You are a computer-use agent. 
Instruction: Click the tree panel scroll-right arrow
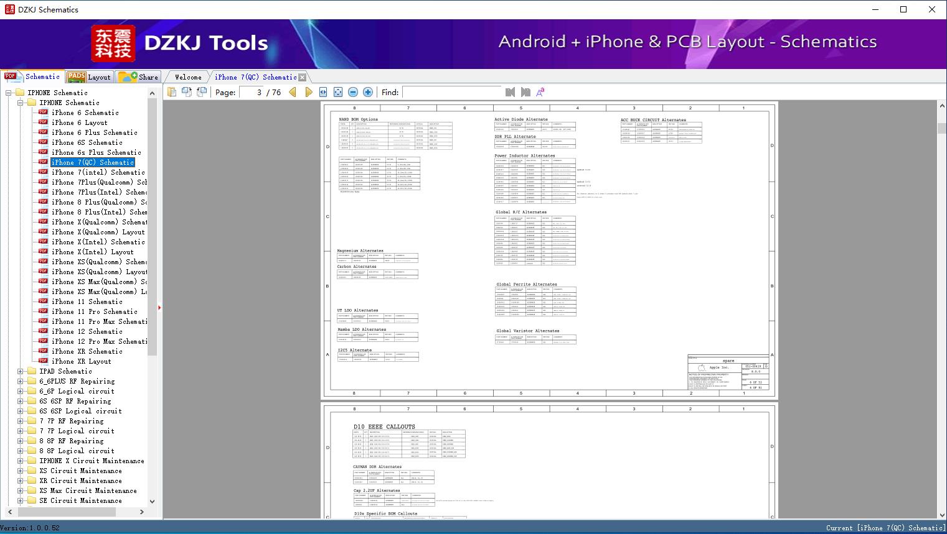142,512
